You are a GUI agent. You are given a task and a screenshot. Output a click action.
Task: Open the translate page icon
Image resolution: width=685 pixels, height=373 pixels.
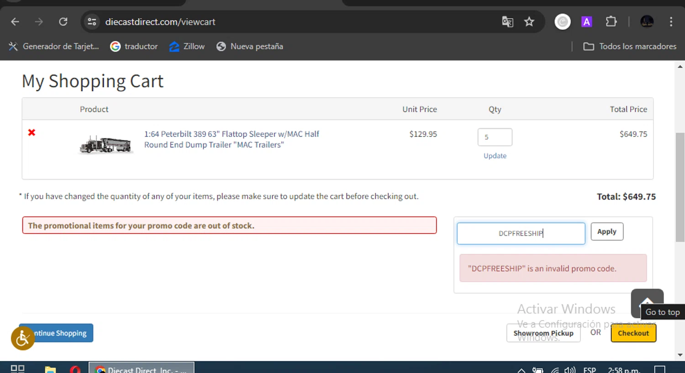[x=507, y=21]
